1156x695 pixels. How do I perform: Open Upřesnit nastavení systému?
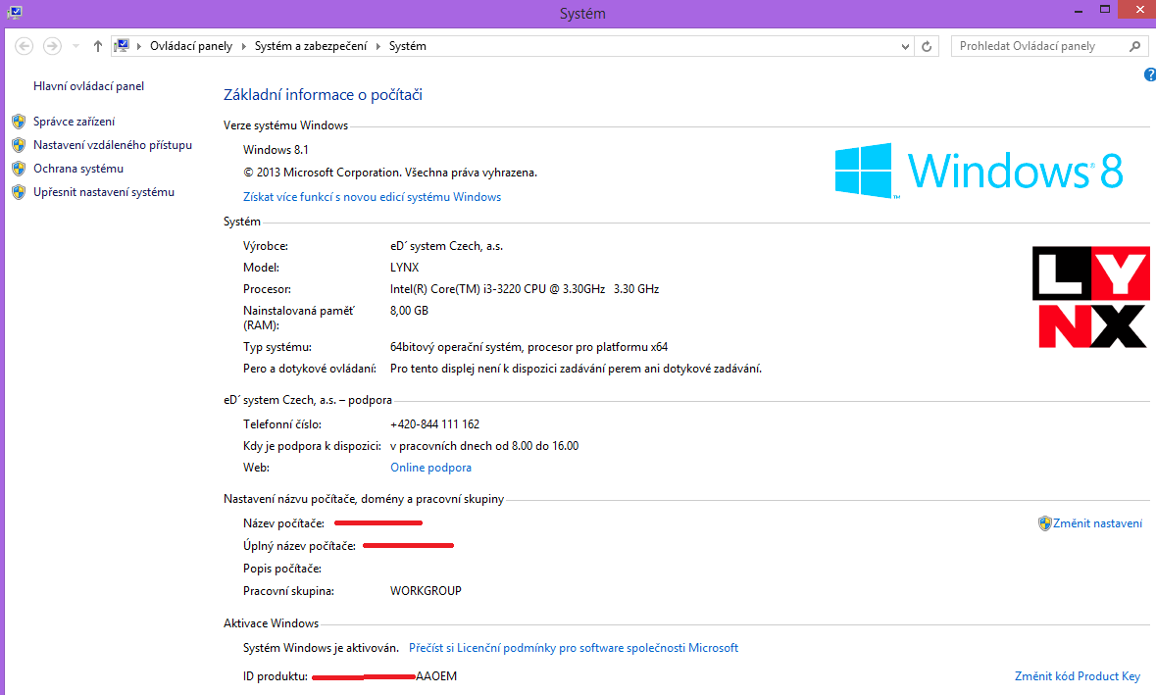pyautogui.click(x=104, y=192)
